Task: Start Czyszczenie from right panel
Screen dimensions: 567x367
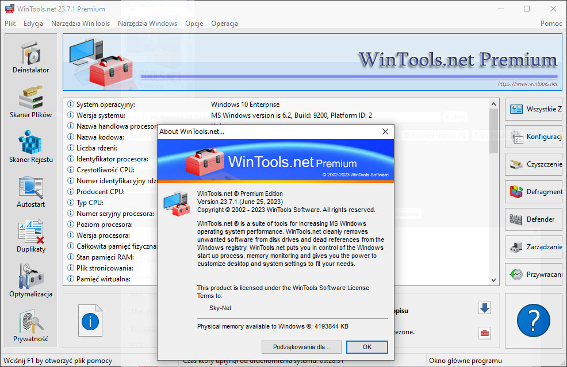Action: (534, 164)
